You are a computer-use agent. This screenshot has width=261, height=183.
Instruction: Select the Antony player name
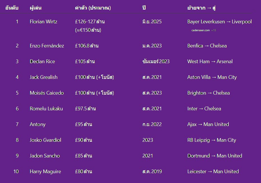38,124
